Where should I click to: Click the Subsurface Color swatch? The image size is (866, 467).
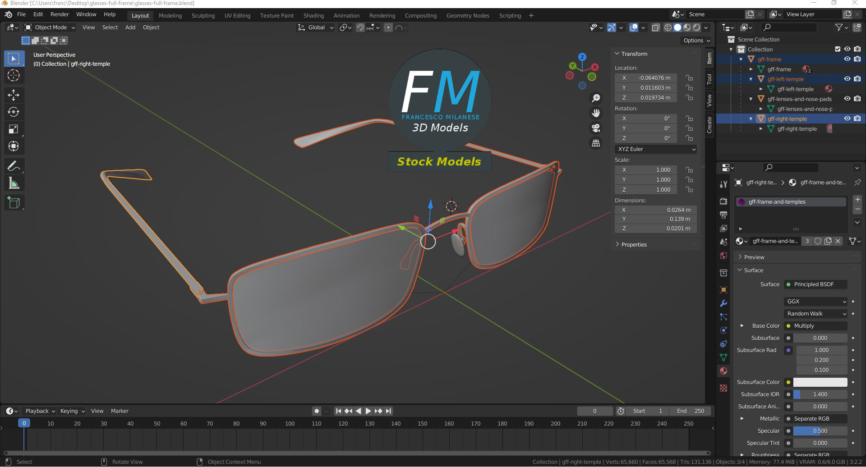[820, 382]
